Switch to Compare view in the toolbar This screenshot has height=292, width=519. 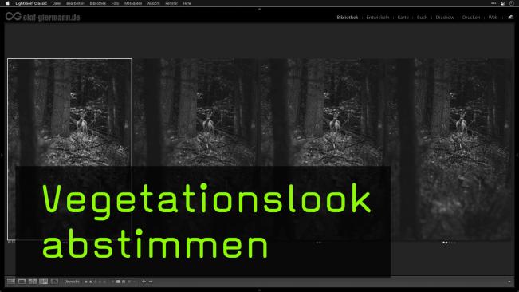click(x=33, y=282)
